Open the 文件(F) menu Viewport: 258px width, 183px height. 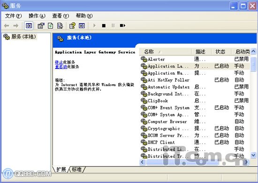[x=13, y=16]
